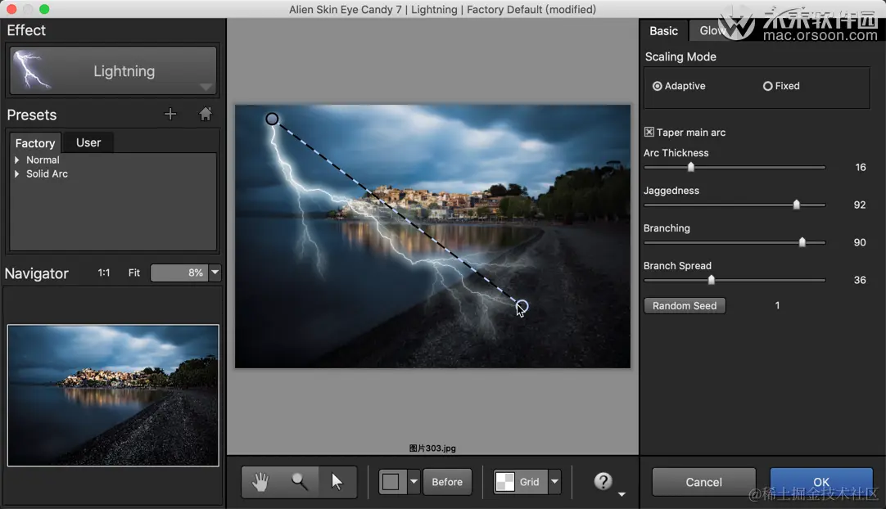Select the Hand pan tool
The width and height of the screenshot is (886, 509).
(x=260, y=482)
